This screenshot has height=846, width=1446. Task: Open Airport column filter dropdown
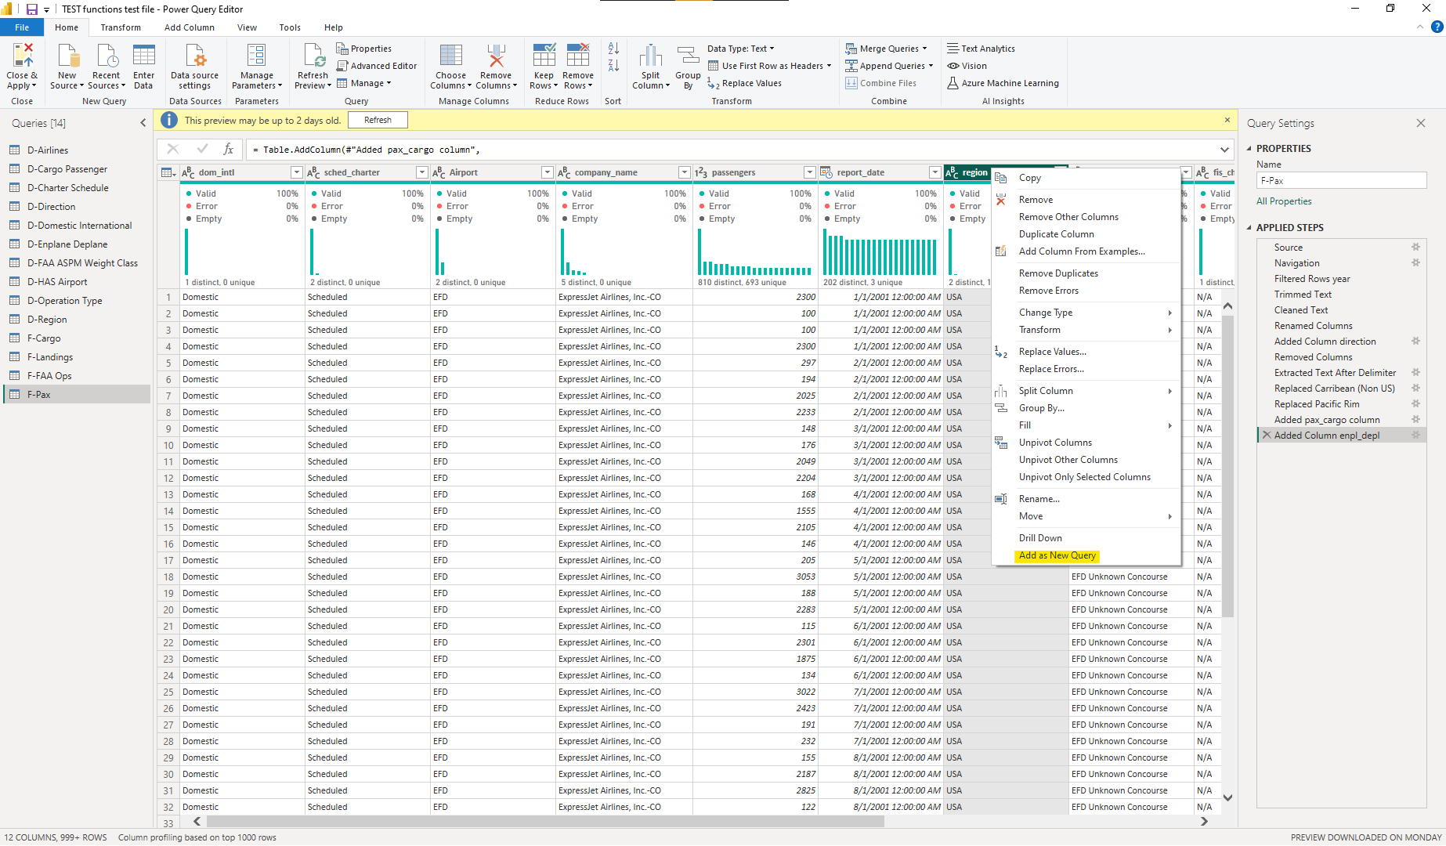coord(547,172)
